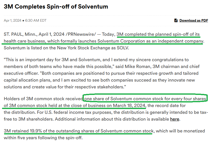Click the /PRNewswire/ dateline text
This screenshot has height=144, width=210.
click(x=81, y=34)
